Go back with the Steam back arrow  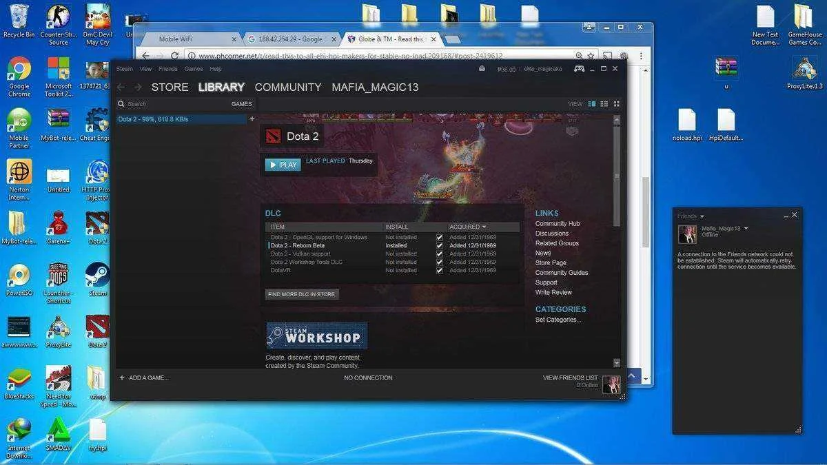point(121,87)
